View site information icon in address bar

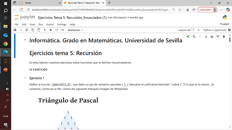point(29,10)
